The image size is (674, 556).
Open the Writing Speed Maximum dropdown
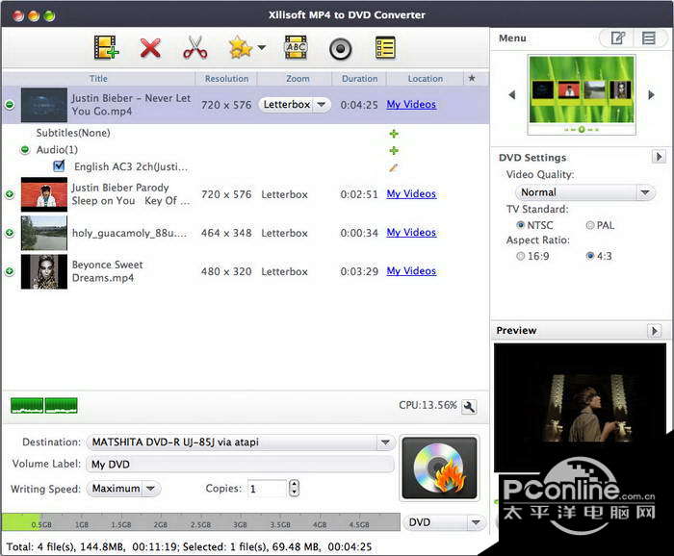[x=123, y=489]
